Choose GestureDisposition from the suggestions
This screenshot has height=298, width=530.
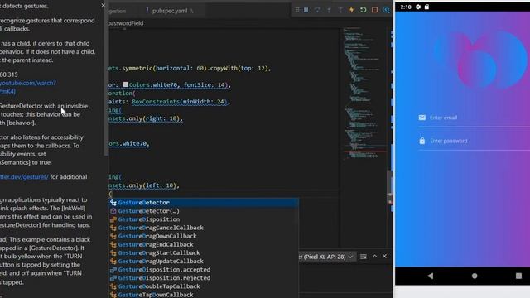point(204,219)
